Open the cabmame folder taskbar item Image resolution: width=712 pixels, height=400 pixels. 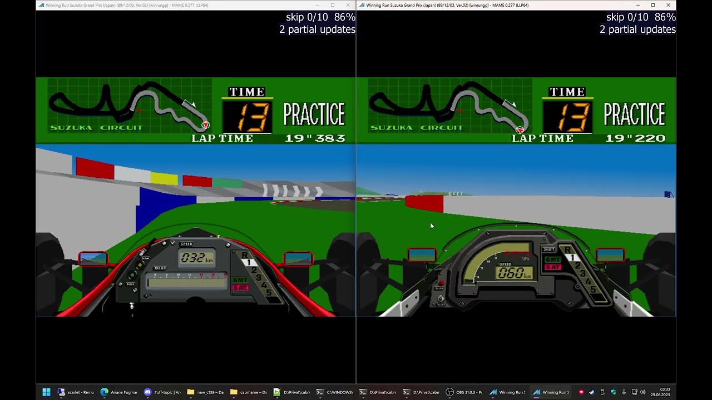click(249, 392)
